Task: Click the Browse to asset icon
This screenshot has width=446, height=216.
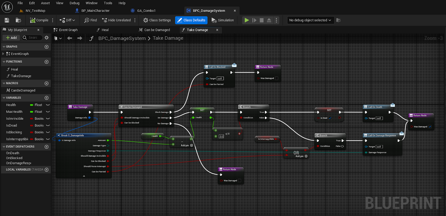Action: (x=18, y=20)
